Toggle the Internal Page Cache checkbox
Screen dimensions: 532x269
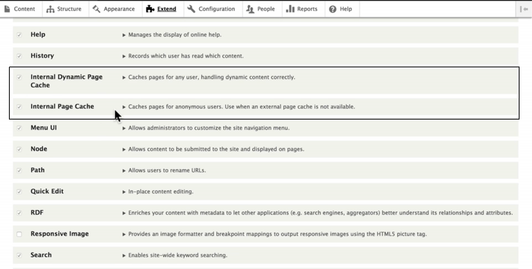(19, 107)
